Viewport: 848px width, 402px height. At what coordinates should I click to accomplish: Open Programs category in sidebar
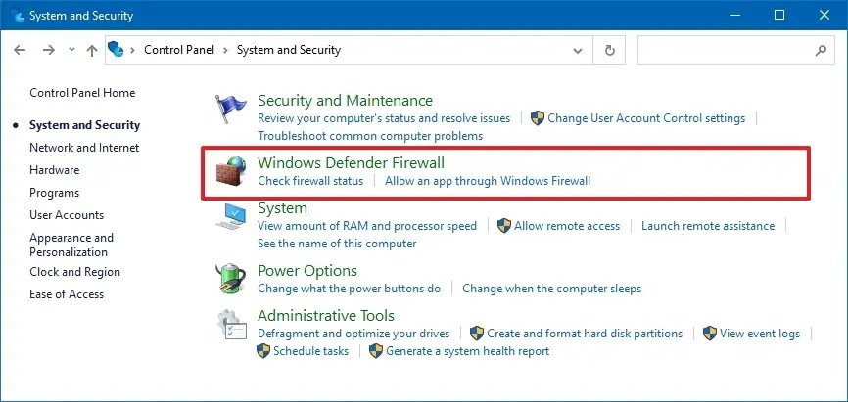tap(54, 193)
